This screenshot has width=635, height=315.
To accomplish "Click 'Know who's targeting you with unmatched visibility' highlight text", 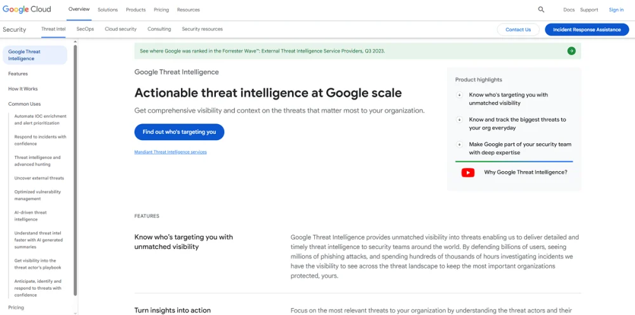I will pos(508,99).
